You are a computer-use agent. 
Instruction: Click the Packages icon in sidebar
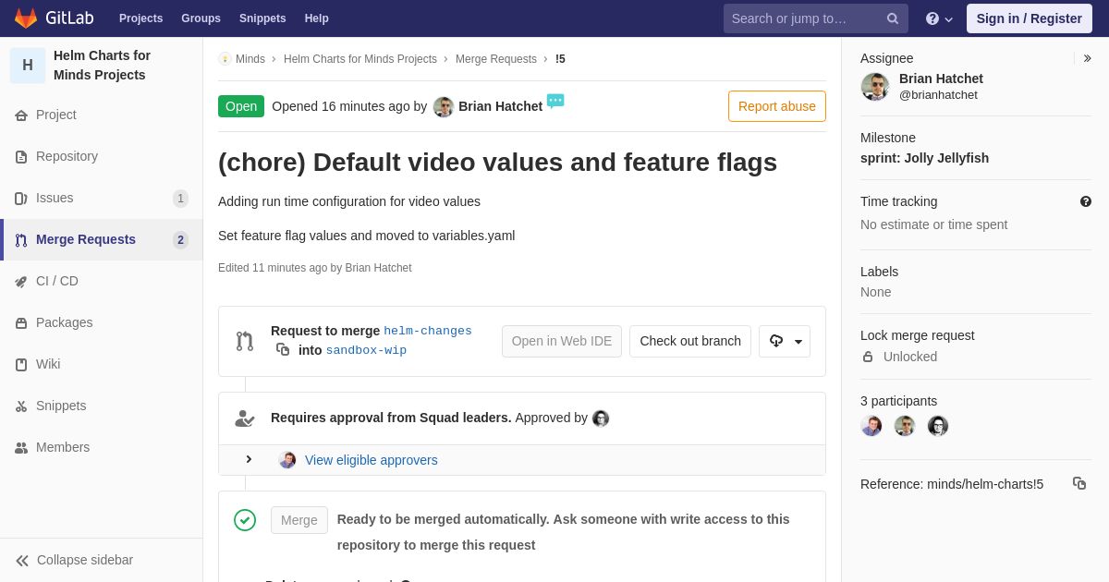click(21, 323)
